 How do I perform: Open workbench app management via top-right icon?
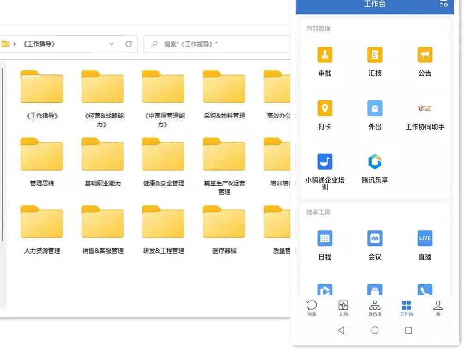pos(443,5)
